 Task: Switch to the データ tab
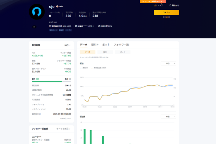[x=84, y=45]
